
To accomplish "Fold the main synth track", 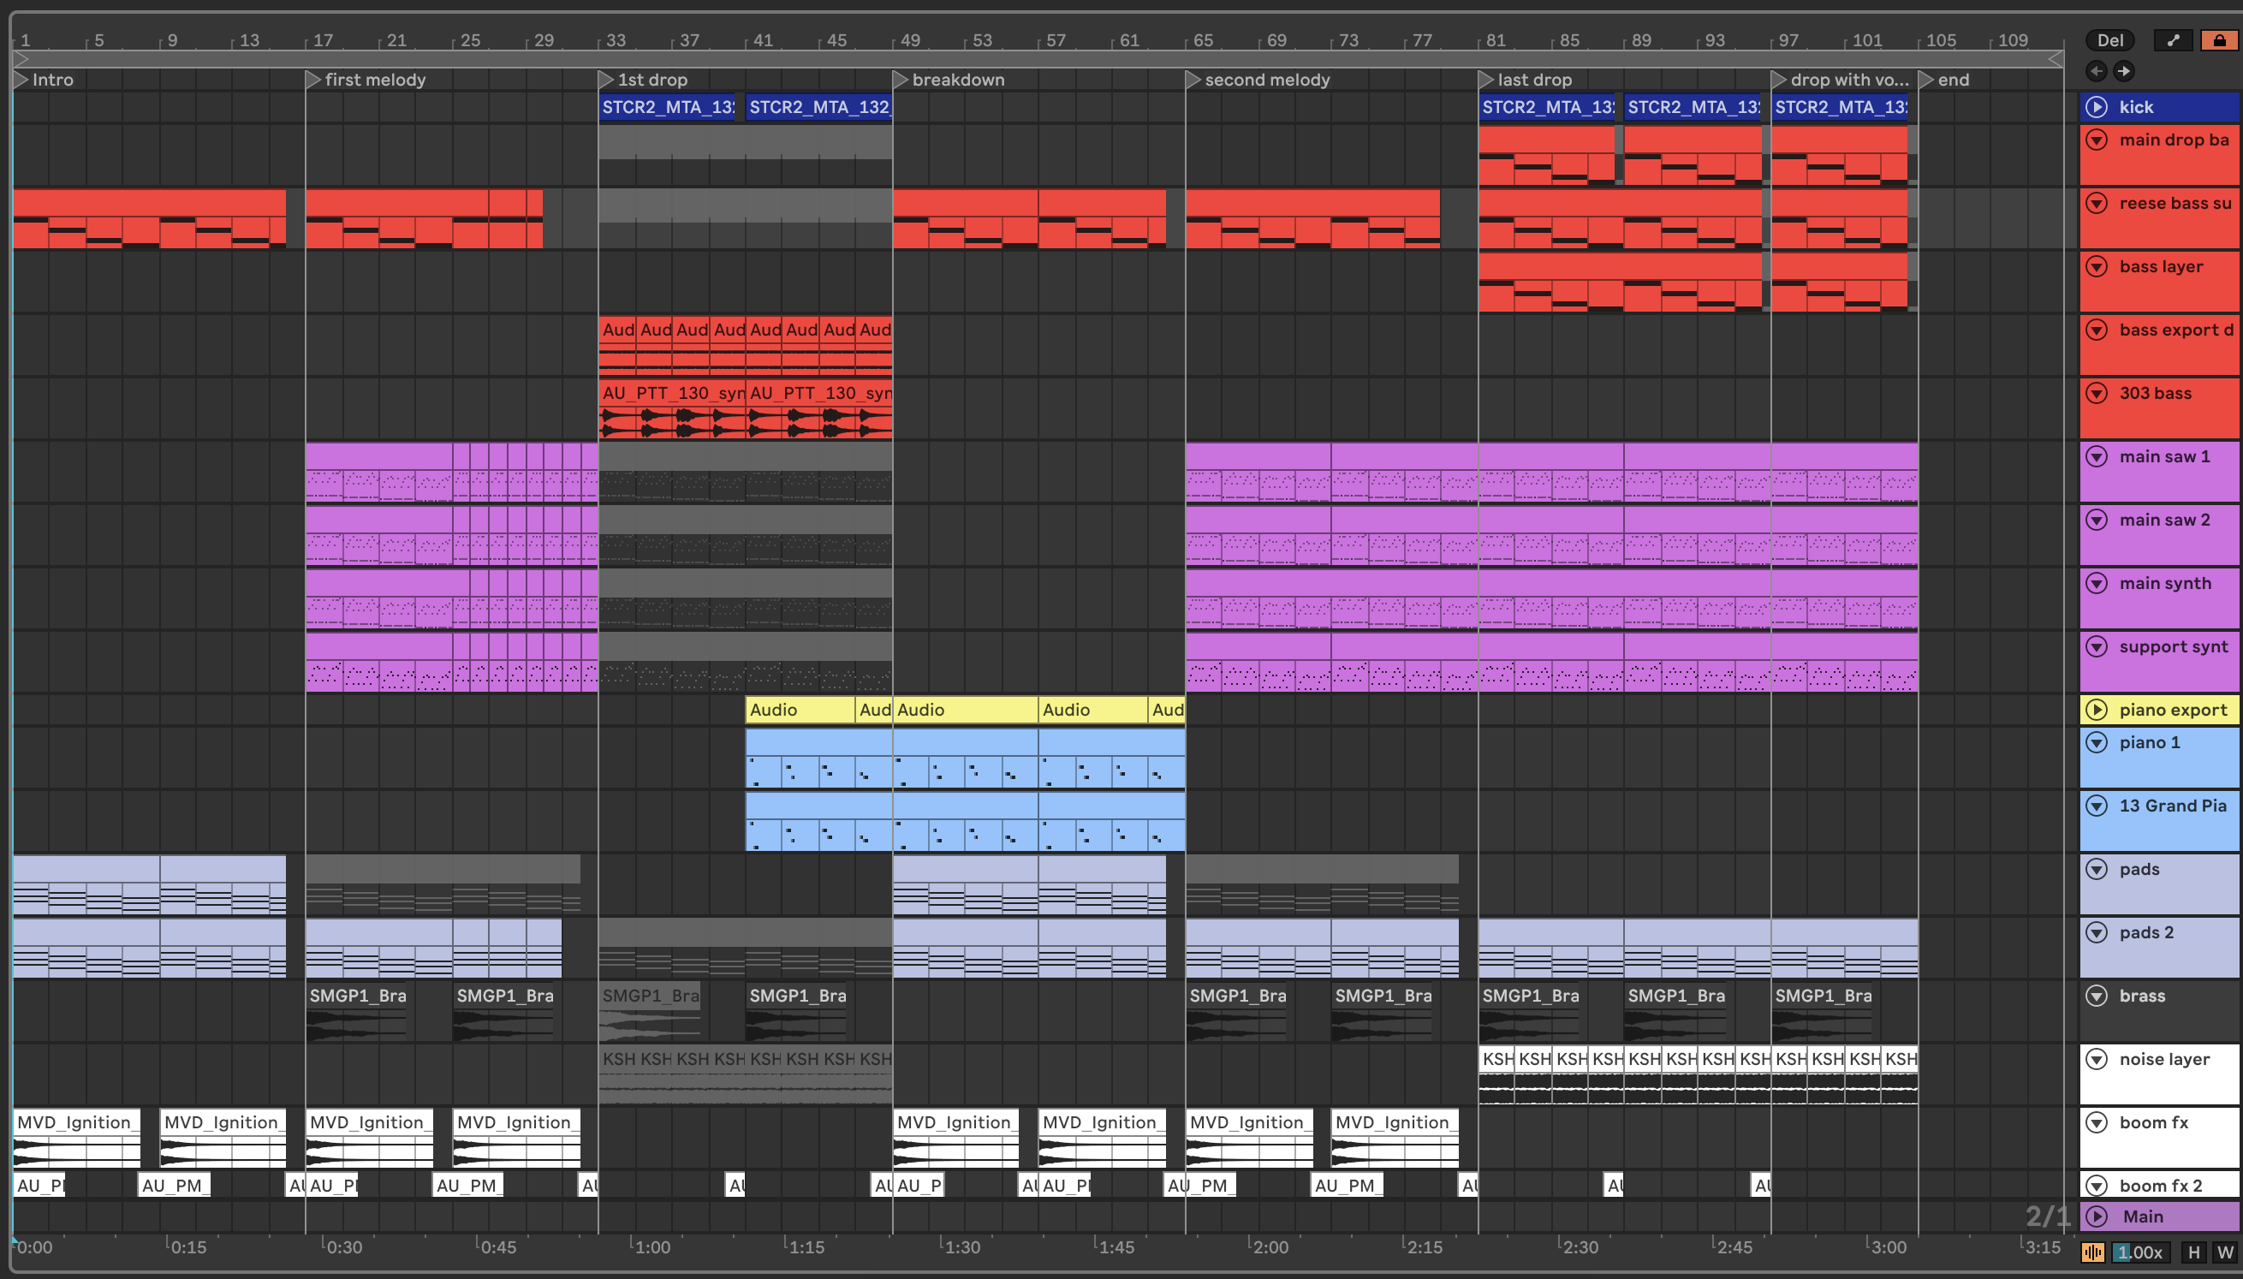I will pyautogui.click(x=2097, y=582).
